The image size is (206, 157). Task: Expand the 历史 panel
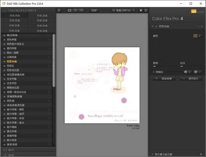tap(28, 155)
